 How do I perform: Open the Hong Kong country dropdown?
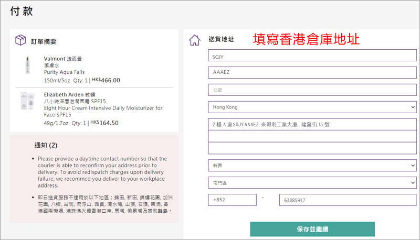(312, 107)
